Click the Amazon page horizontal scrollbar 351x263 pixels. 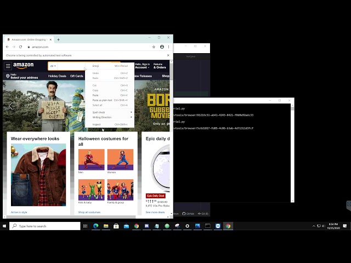coord(71,217)
